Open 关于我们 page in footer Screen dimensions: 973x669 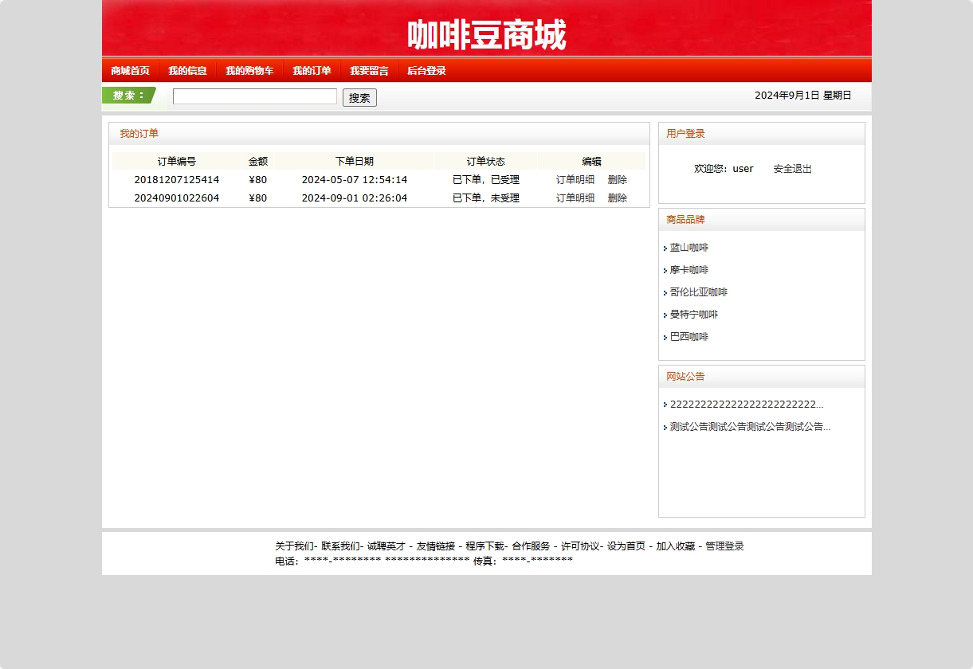[292, 546]
